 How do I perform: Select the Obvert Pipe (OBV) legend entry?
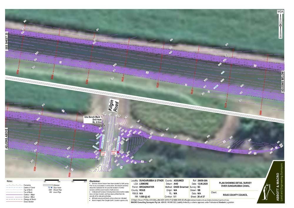click(53, 190)
